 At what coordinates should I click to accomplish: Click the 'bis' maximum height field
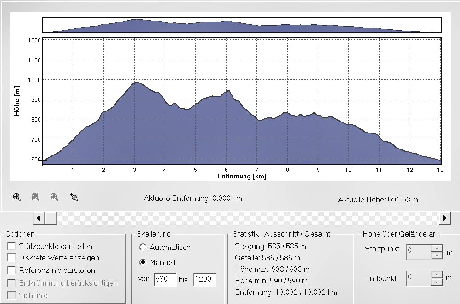pos(204,280)
